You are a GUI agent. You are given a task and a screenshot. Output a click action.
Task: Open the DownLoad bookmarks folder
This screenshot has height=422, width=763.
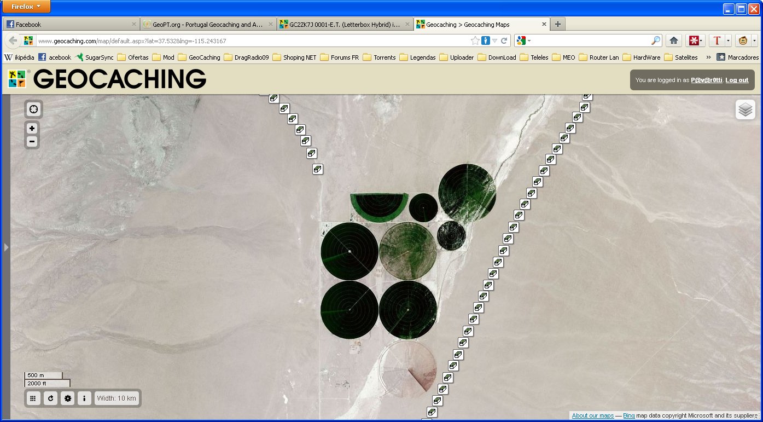point(497,57)
